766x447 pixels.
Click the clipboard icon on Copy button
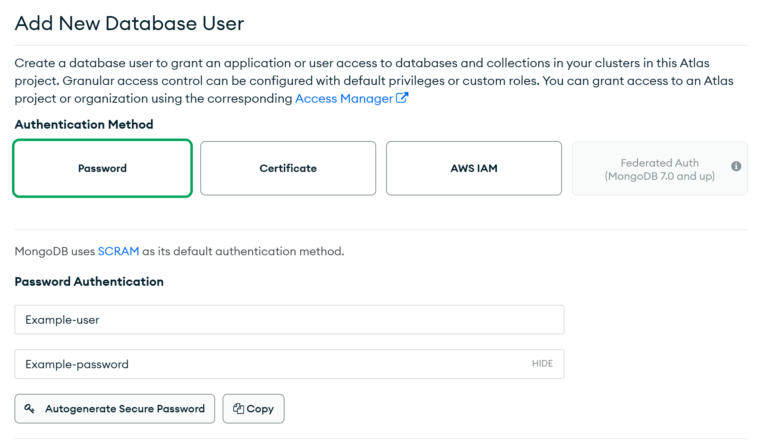click(x=238, y=408)
